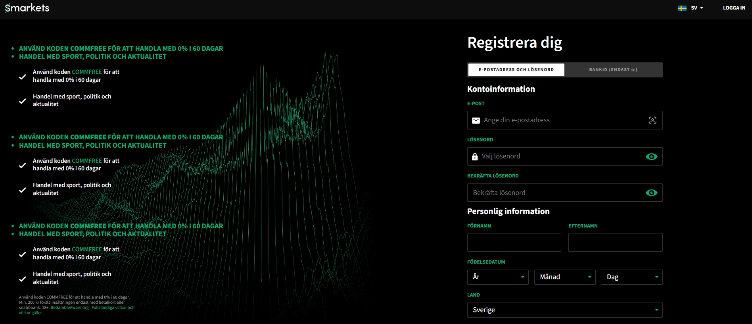
Task: Click the padlock icon in the password field
Action: tap(475, 157)
